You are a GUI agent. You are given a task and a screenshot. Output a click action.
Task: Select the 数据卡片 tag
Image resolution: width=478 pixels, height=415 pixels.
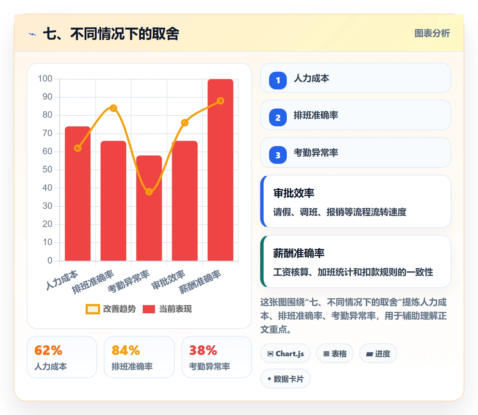(x=285, y=379)
